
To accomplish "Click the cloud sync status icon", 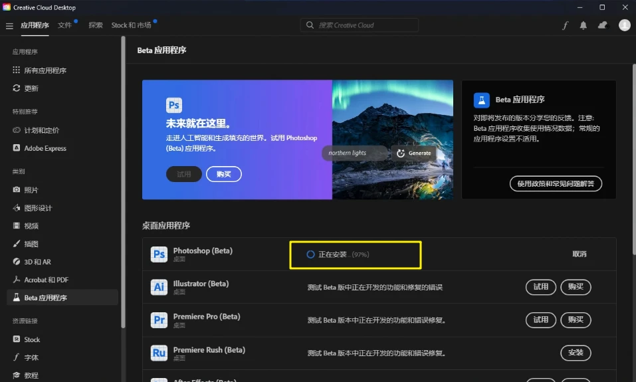I will (x=603, y=25).
